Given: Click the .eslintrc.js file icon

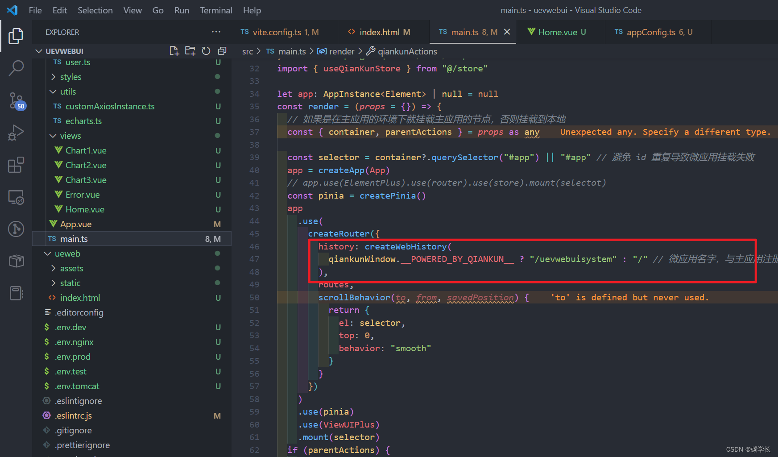Looking at the screenshot, I should click(x=46, y=415).
